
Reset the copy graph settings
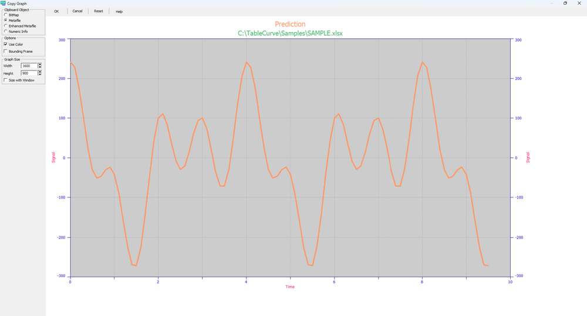99,11
